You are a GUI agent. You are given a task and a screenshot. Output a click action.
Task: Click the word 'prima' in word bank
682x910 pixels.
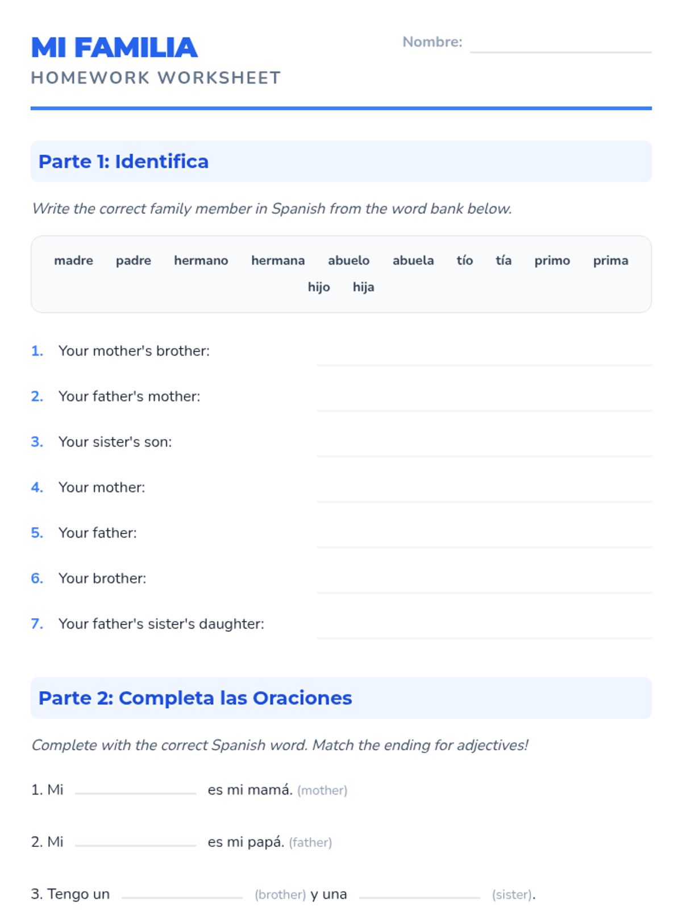pos(610,260)
